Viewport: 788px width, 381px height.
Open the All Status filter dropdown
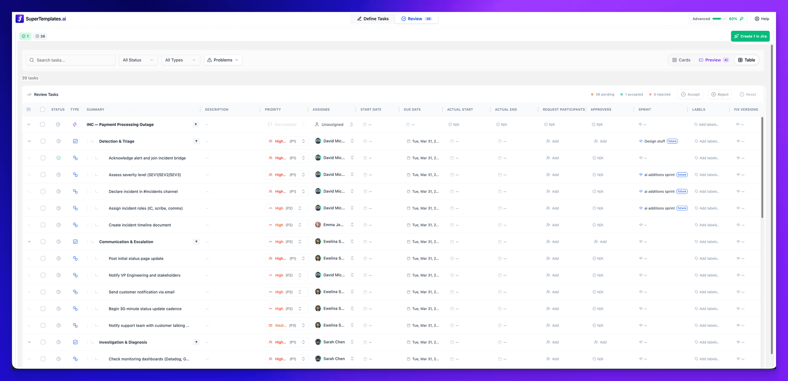[x=138, y=60]
